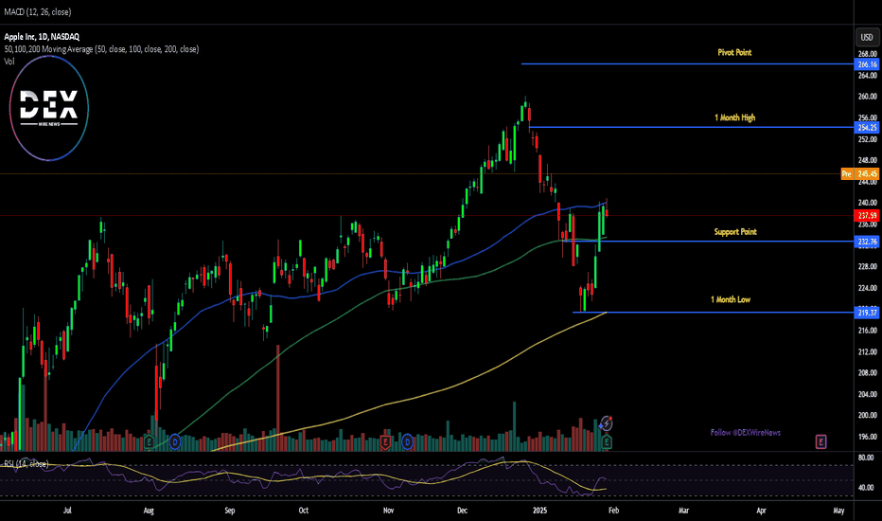Click the 260.00 price scale label
The height and width of the screenshot is (521, 882).
tap(868, 97)
